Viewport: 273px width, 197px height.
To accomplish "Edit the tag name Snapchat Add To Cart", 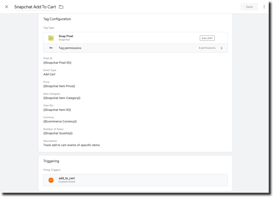I will click(x=35, y=7).
